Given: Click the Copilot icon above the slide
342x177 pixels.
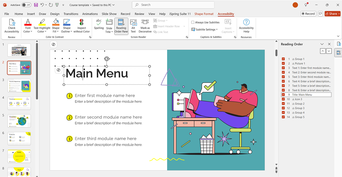Looking at the screenshot, I should [54, 45].
